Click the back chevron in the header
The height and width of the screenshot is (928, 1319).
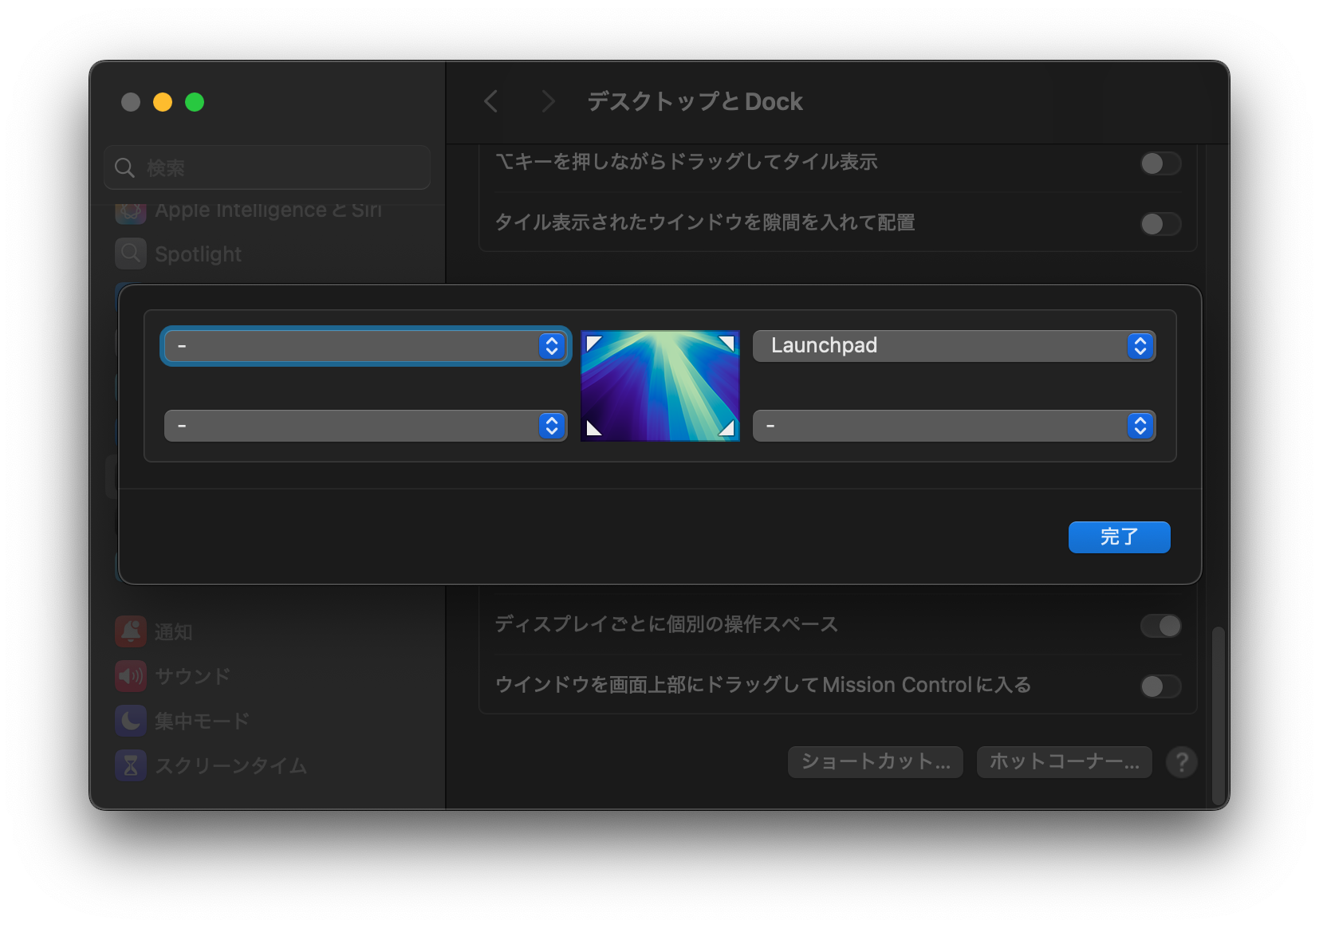pos(490,101)
